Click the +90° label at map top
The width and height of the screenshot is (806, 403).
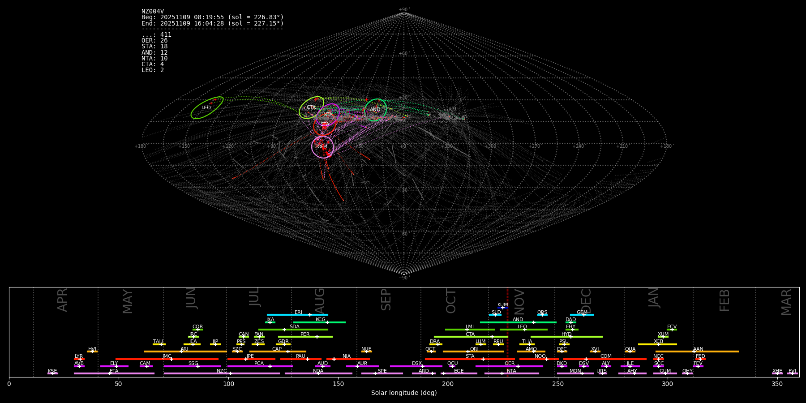click(404, 10)
